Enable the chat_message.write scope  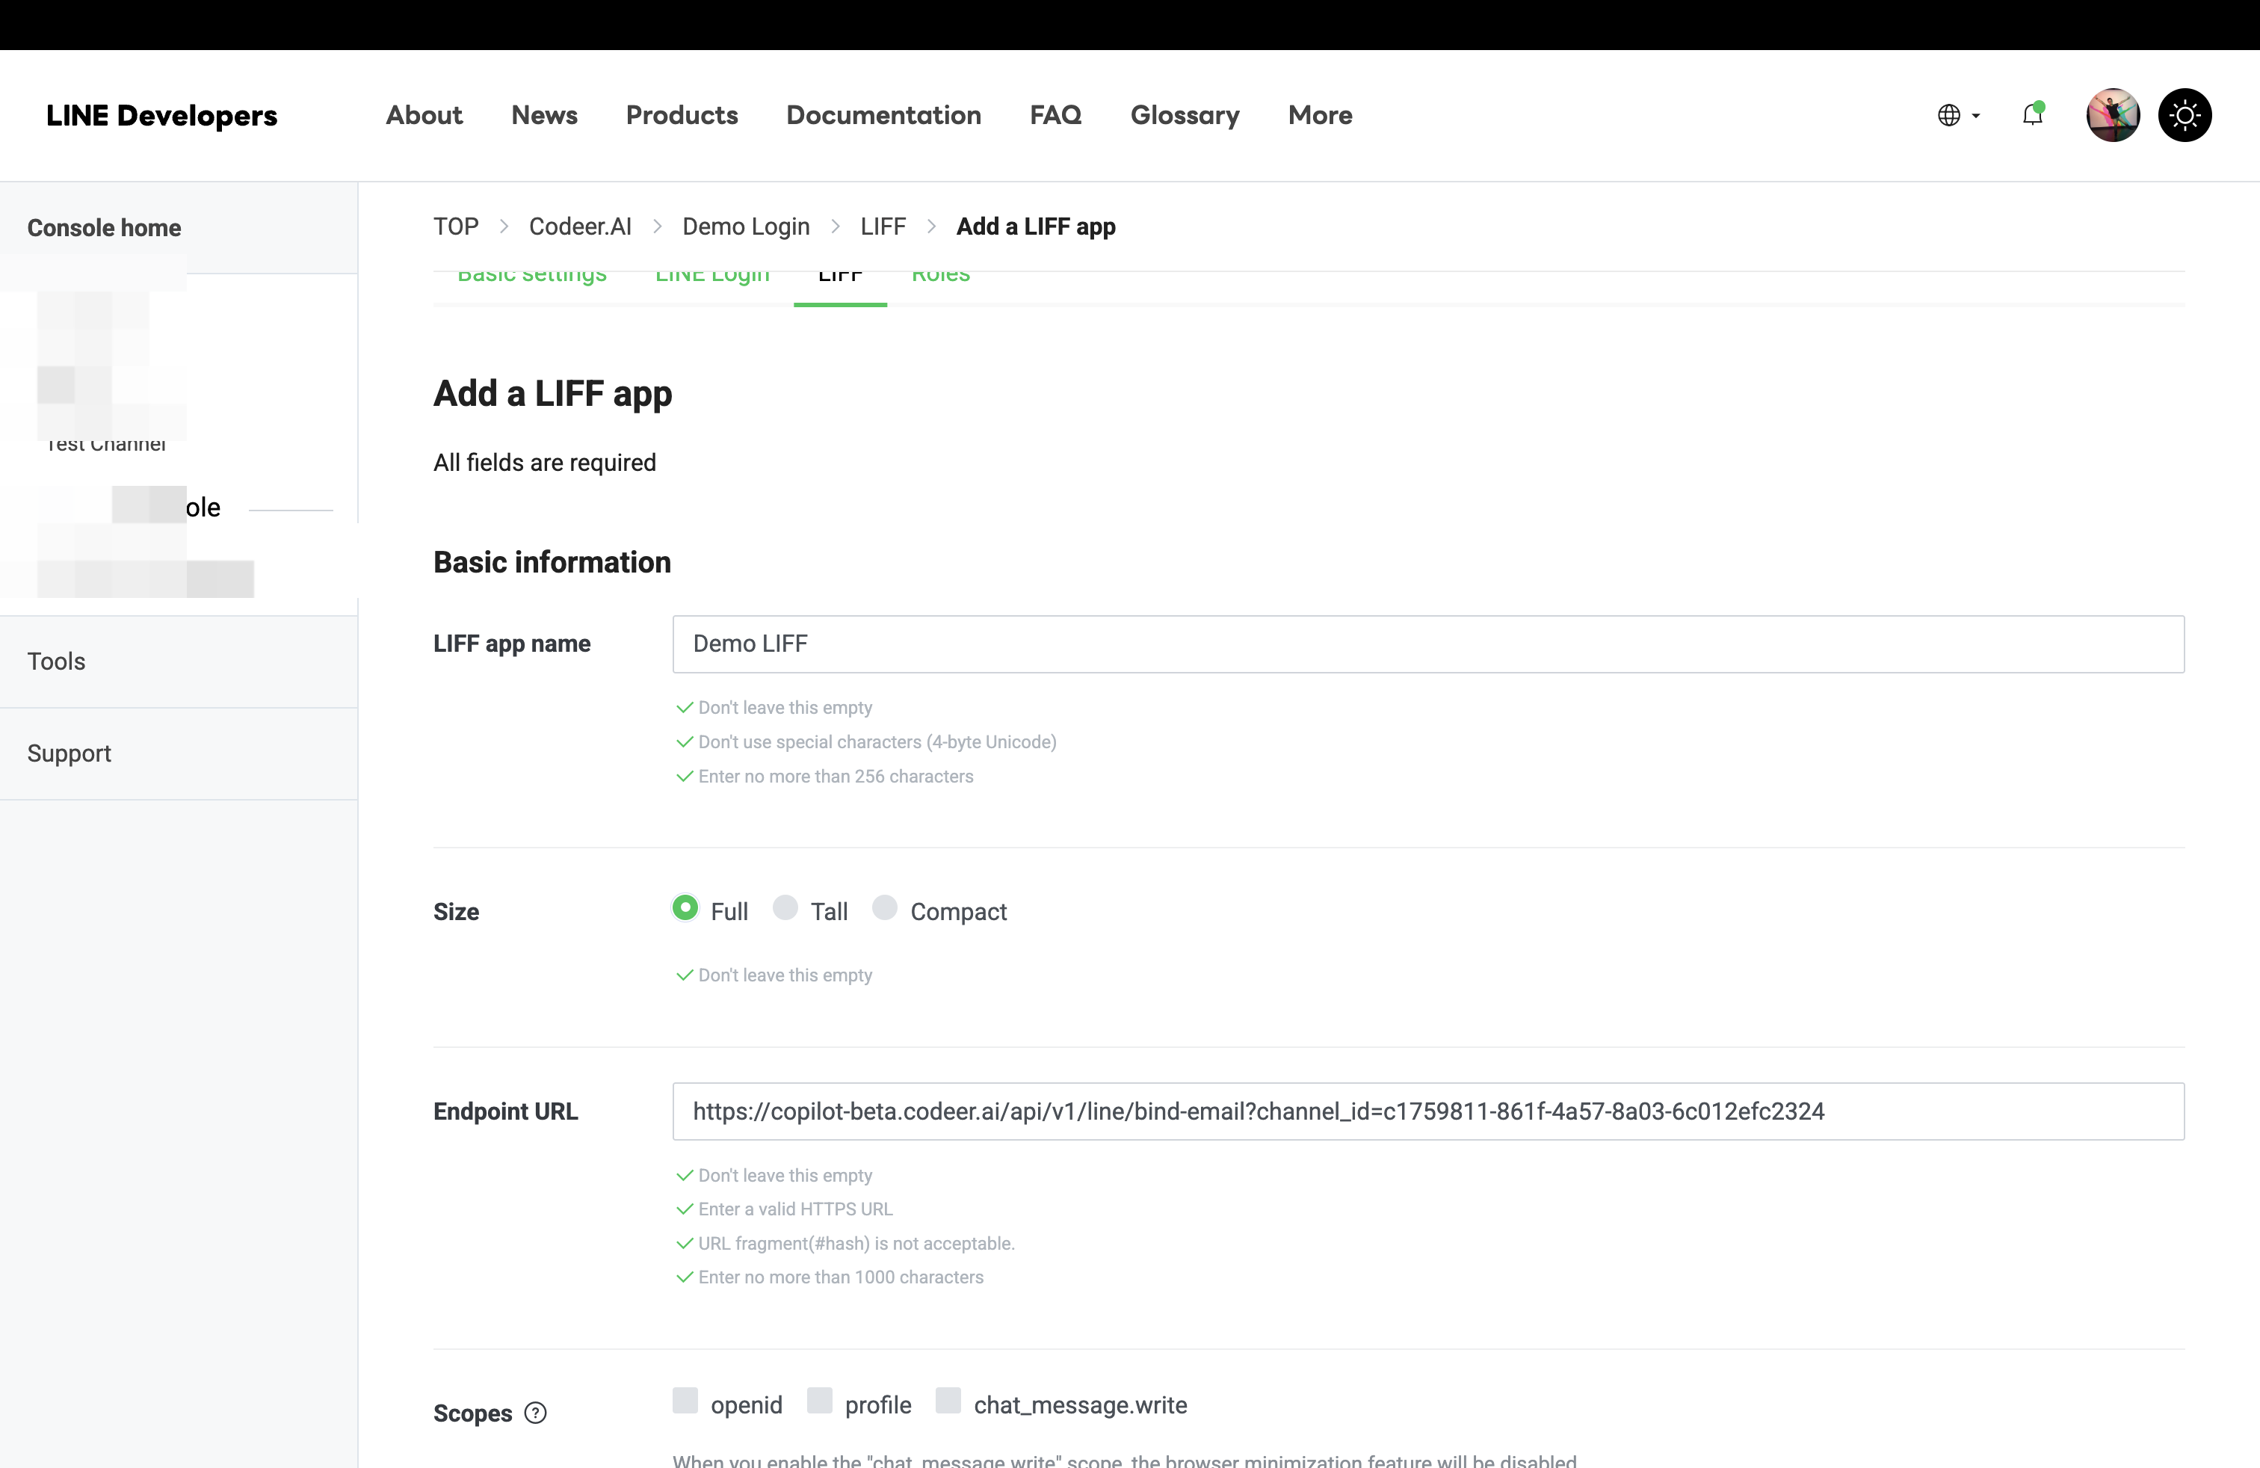(947, 1401)
